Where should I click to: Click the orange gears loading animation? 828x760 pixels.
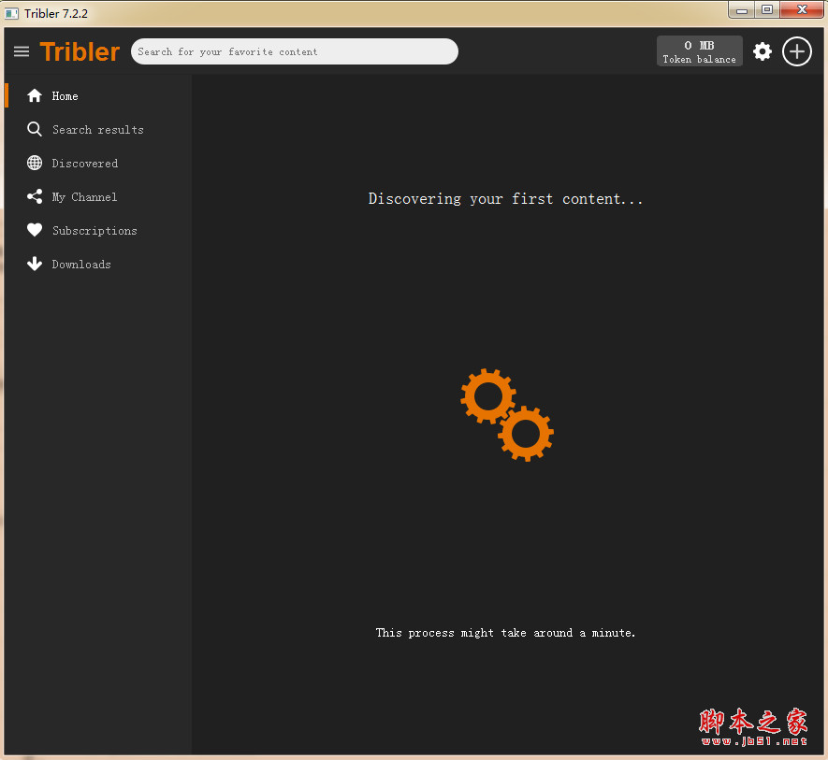pyautogui.click(x=507, y=415)
